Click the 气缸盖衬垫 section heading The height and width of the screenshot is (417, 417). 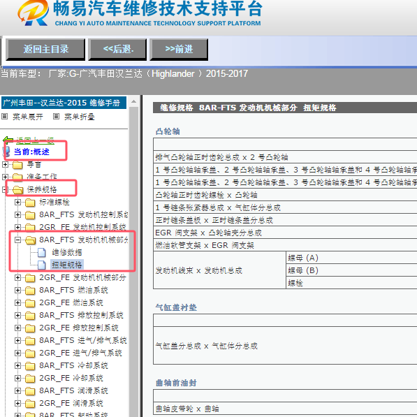(176, 308)
